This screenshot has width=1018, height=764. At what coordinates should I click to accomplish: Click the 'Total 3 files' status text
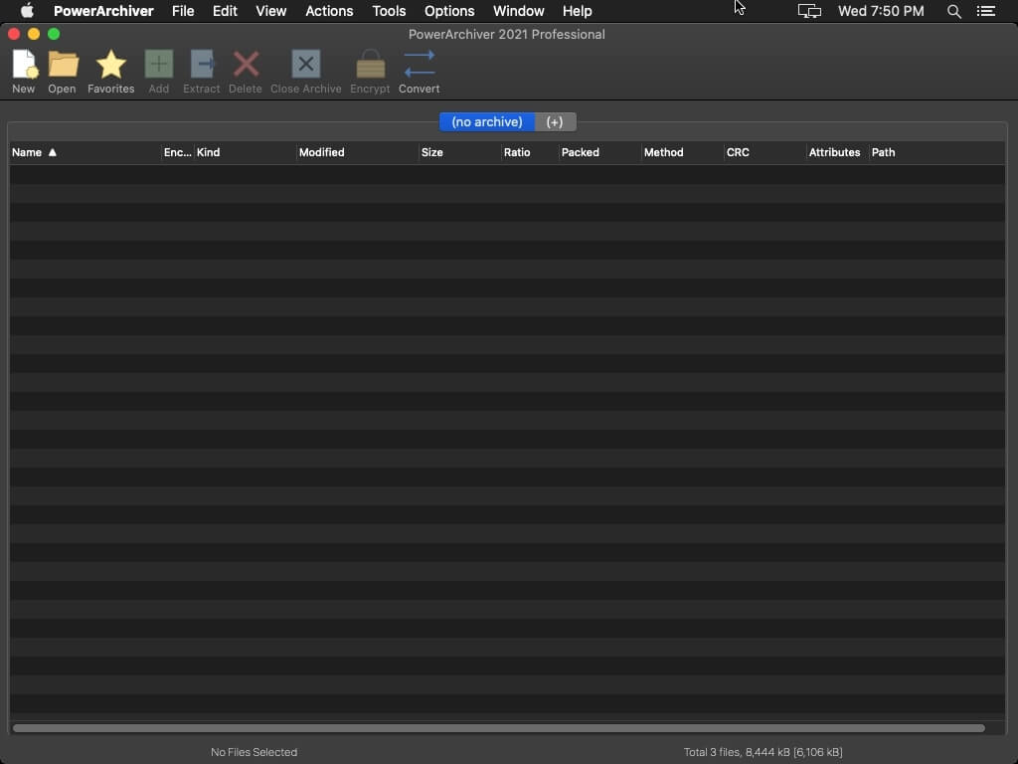[763, 752]
